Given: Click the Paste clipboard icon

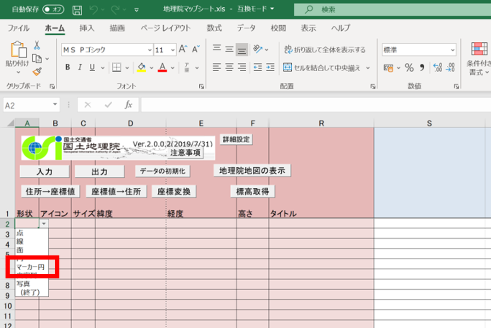Looking at the screenshot, I should coord(18,50).
